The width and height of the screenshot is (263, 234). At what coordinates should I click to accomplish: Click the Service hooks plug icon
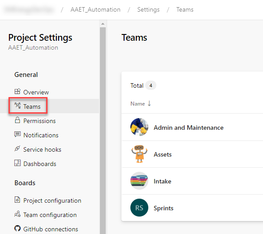click(x=17, y=149)
